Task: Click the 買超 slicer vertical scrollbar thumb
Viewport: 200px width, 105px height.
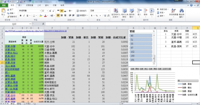Action: tap(154, 58)
